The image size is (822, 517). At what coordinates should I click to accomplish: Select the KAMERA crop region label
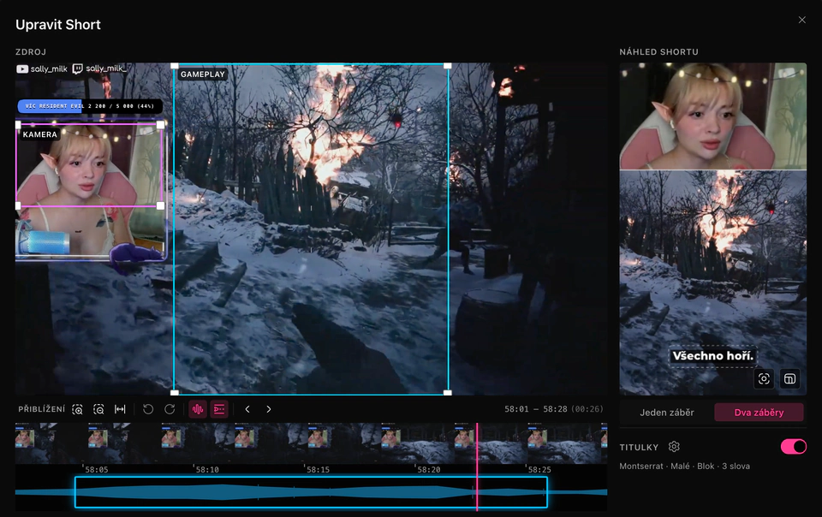point(40,134)
